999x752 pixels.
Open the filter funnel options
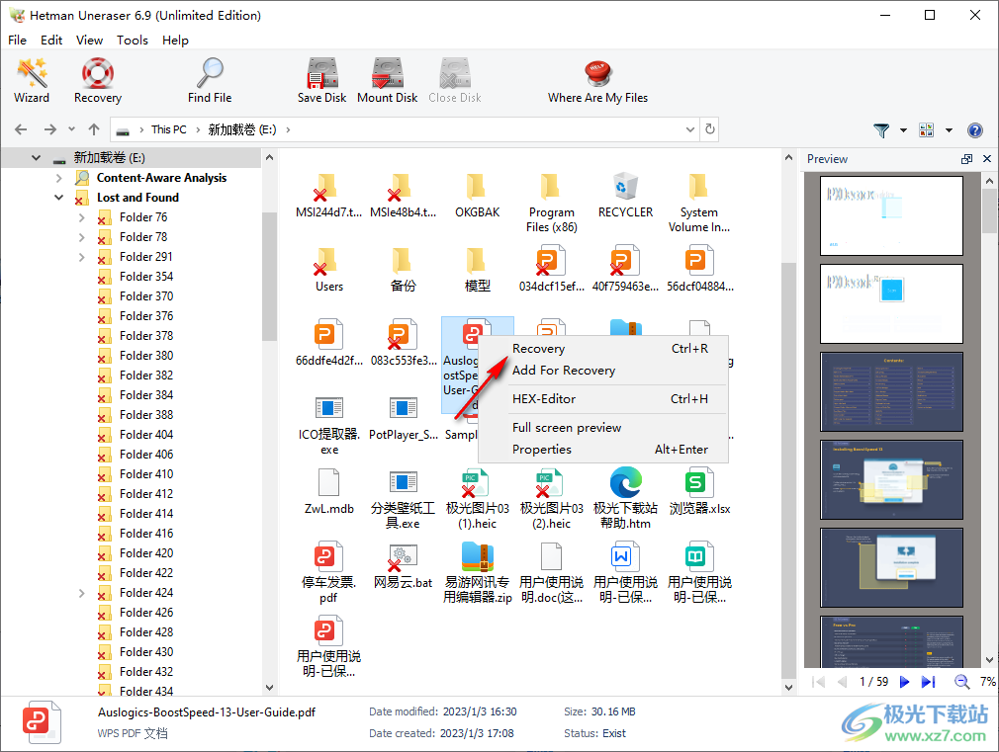coord(881,130)
